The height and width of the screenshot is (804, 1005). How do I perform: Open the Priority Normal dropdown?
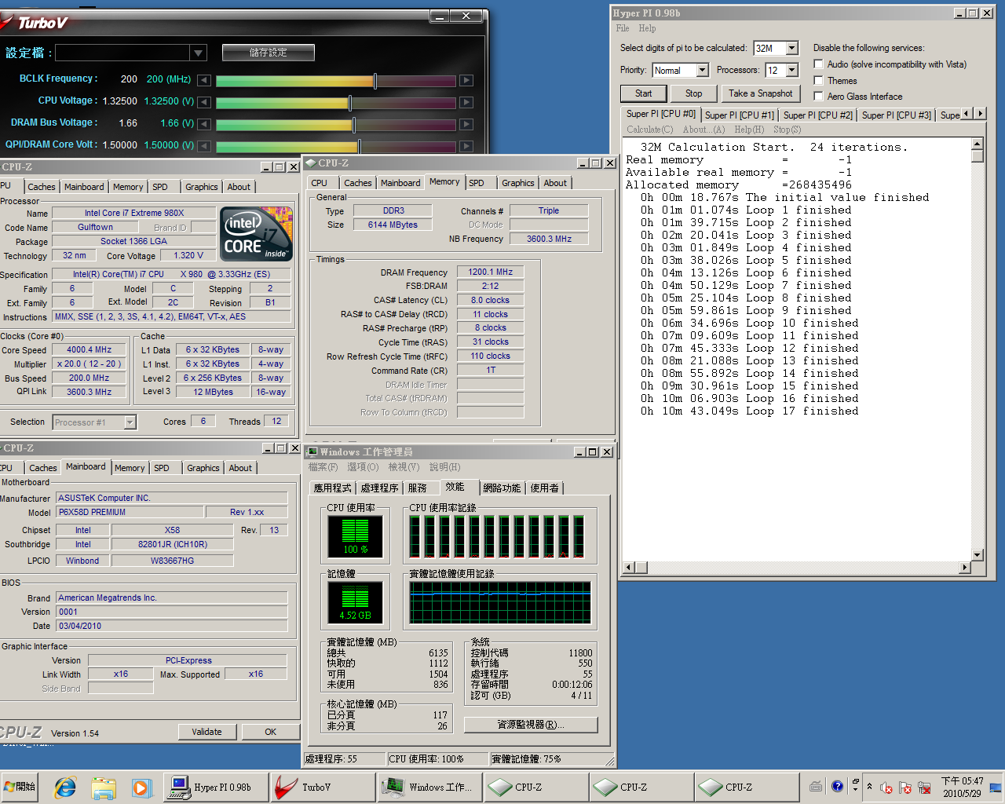click(x=702, y=70)
